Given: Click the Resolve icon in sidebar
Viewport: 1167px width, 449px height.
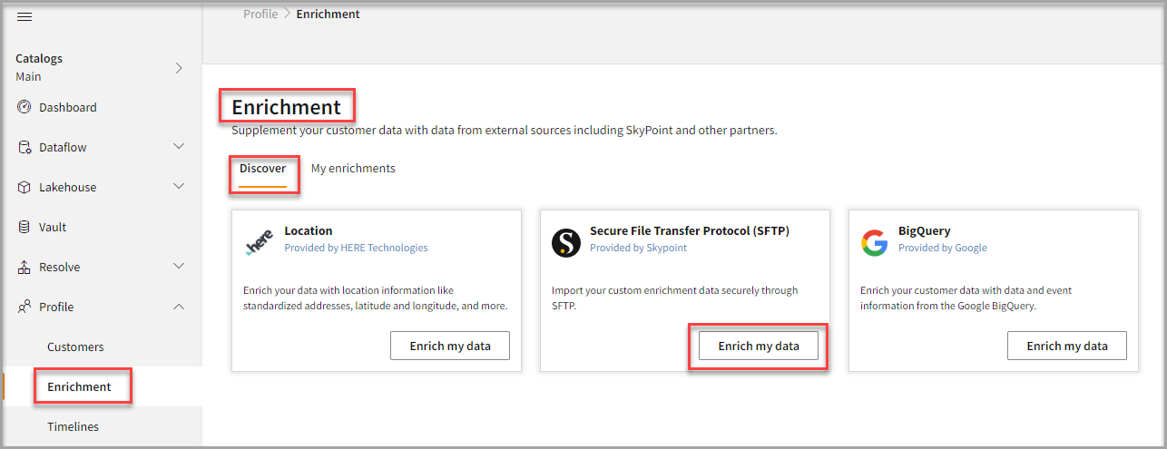Looking at the screenshot, I should 25,268.
